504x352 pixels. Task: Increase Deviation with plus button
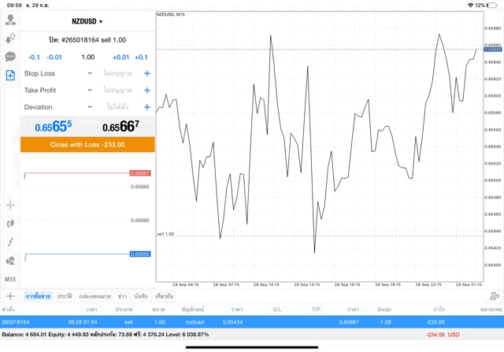click(146, 107)
